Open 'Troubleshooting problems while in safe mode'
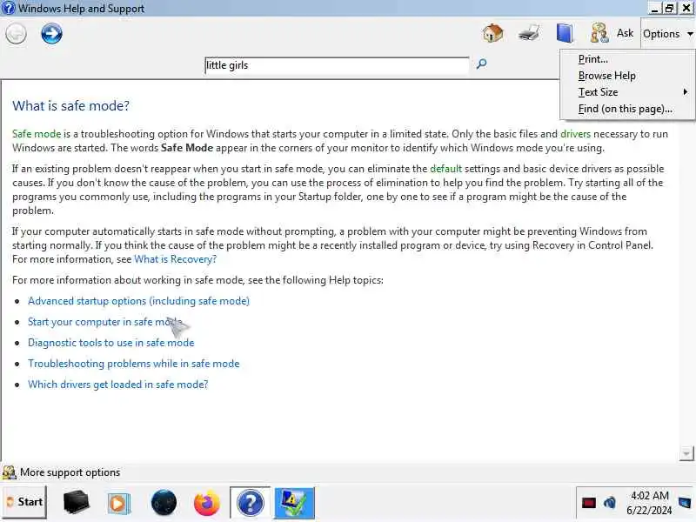The image size is (696, 522). pos(134,364)
